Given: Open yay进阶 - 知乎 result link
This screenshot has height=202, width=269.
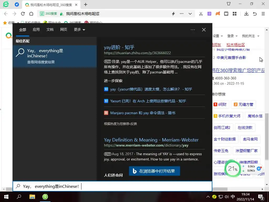Looking at the screenshot, I should tap(119, 47).
